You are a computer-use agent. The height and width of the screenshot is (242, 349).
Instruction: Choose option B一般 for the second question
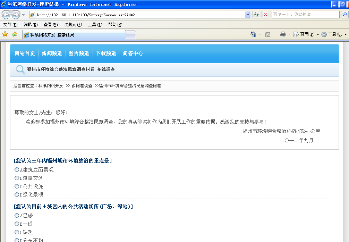17,224
